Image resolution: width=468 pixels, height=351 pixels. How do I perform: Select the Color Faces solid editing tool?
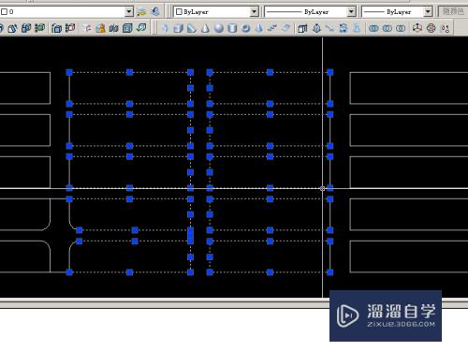pos(39,28)
